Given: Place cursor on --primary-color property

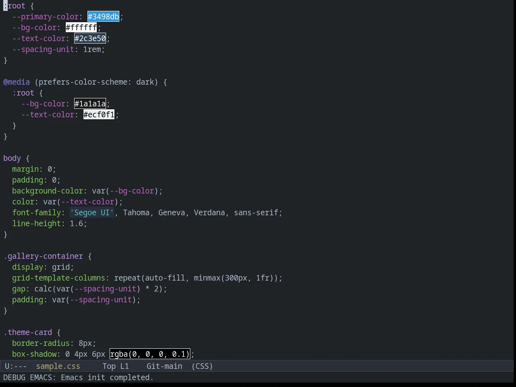Looking at the screenshot, I should click(x=45, y=17).
